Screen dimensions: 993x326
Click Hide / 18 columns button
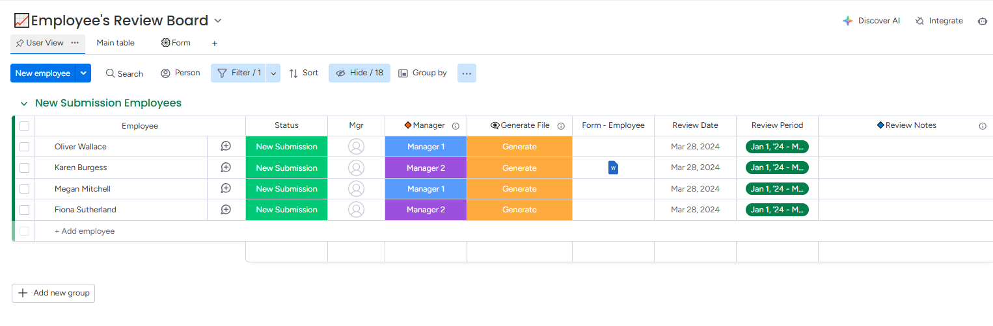[x=359, y=73]
